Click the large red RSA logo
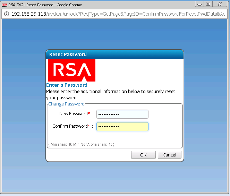This screenshot has width=230, height=196. [71, 70]
